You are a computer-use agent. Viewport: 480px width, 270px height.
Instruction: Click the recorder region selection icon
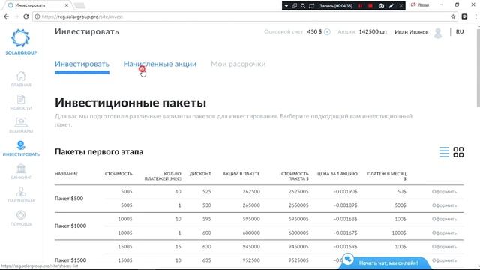[311, 6]
